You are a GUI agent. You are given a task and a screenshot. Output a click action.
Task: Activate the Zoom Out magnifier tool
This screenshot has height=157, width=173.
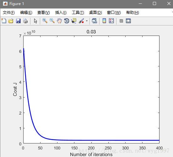[x=52, y=21]
